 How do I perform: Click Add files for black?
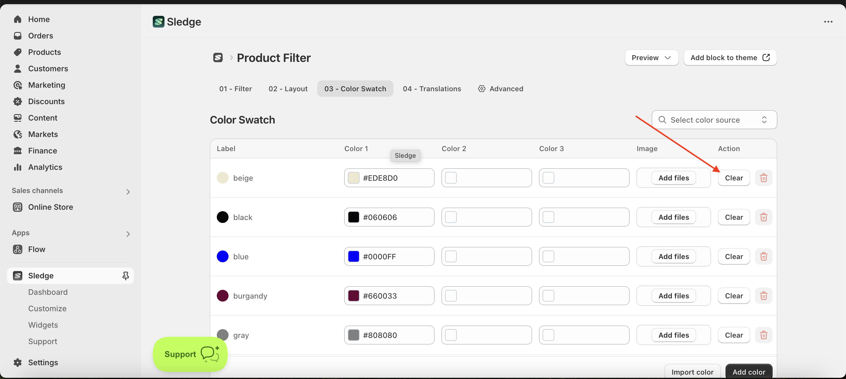674,217
